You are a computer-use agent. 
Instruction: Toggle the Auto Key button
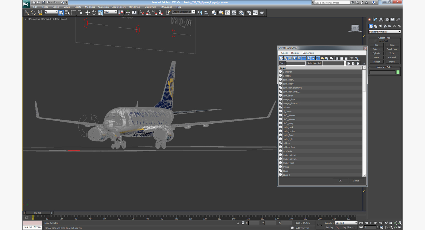(329, 223)
